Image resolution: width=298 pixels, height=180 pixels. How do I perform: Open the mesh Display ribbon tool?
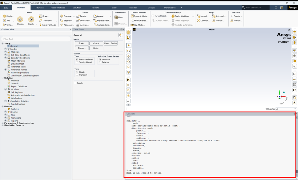tap(8, 16)
